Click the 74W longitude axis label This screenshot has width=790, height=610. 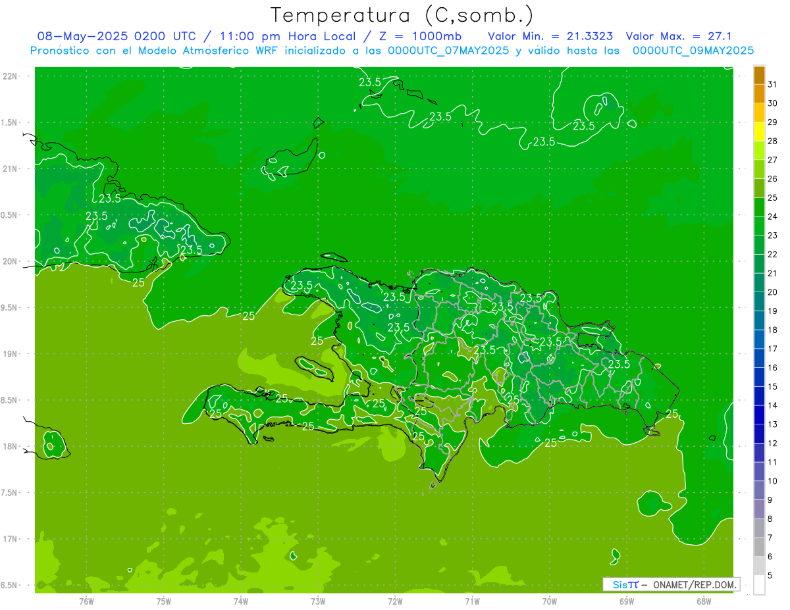(x=241, y=601)
